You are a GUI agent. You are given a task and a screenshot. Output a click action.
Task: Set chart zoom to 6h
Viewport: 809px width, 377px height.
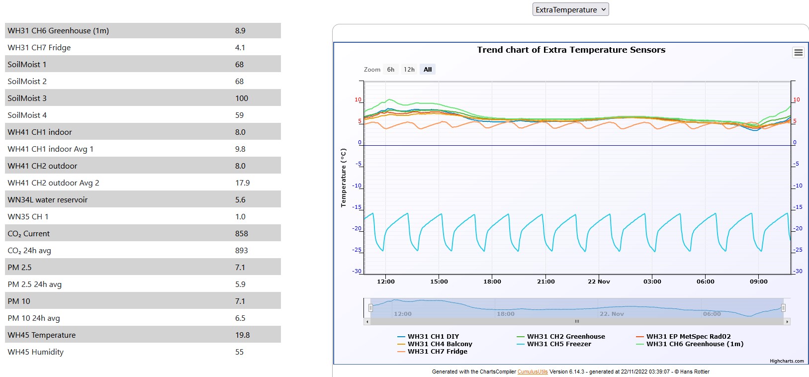click(x=391, y=70)
